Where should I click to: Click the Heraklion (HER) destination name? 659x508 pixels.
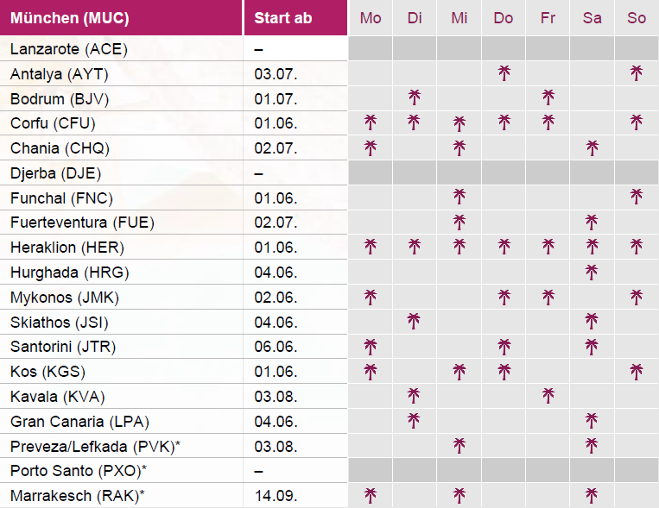coord(67,248)
